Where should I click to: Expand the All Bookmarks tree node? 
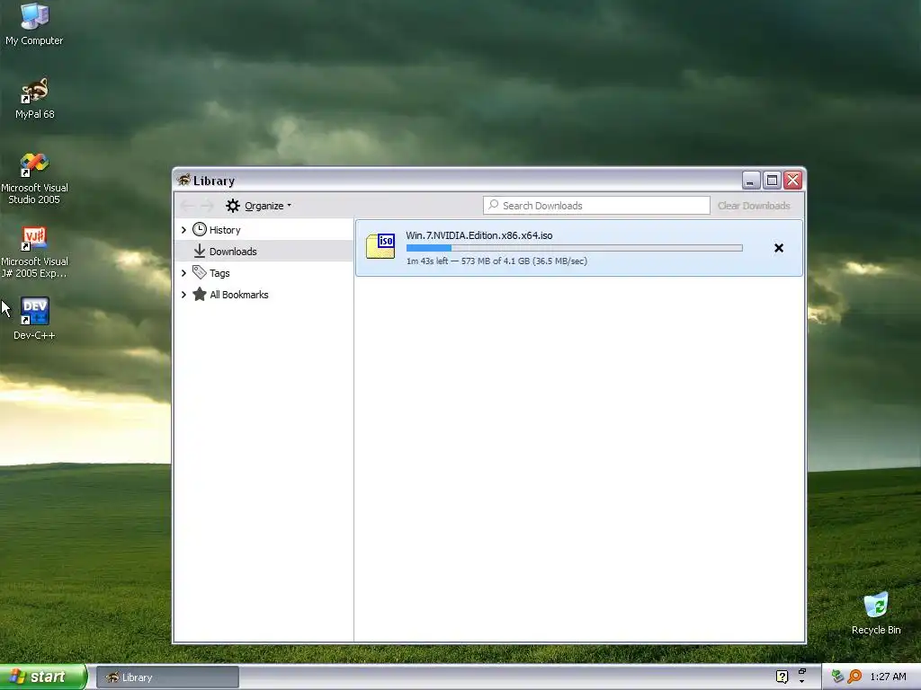183,295
